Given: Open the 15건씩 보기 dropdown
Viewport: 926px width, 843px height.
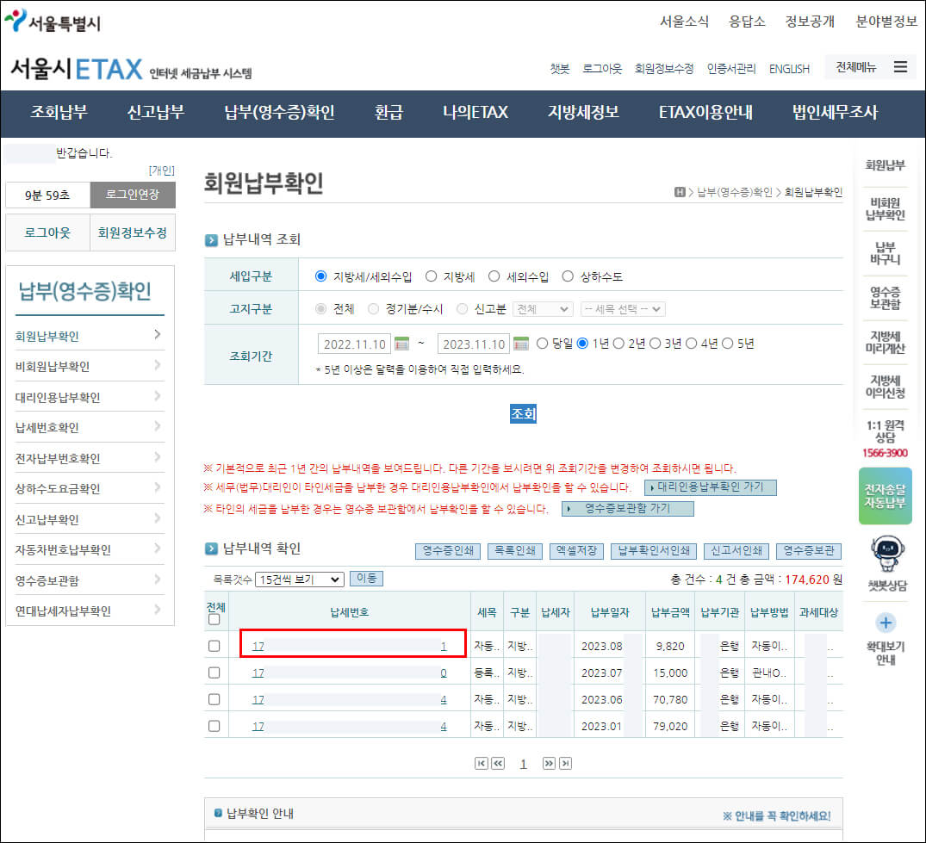Looking at the screenshot, I should (x=297, y=579).
